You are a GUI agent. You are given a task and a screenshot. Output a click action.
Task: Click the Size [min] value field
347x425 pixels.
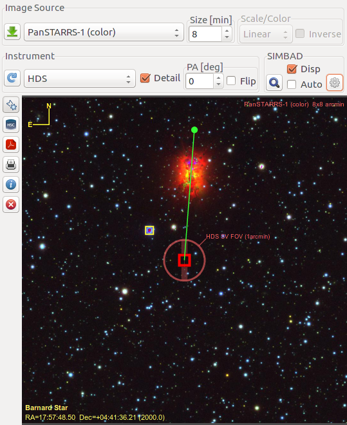pyautogui.click(x=205, y=34)
